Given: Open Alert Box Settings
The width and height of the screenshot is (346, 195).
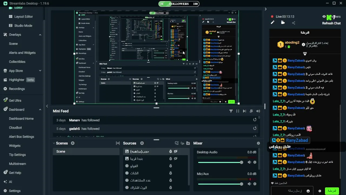Looking at the screenshot, I should (21, 136).
